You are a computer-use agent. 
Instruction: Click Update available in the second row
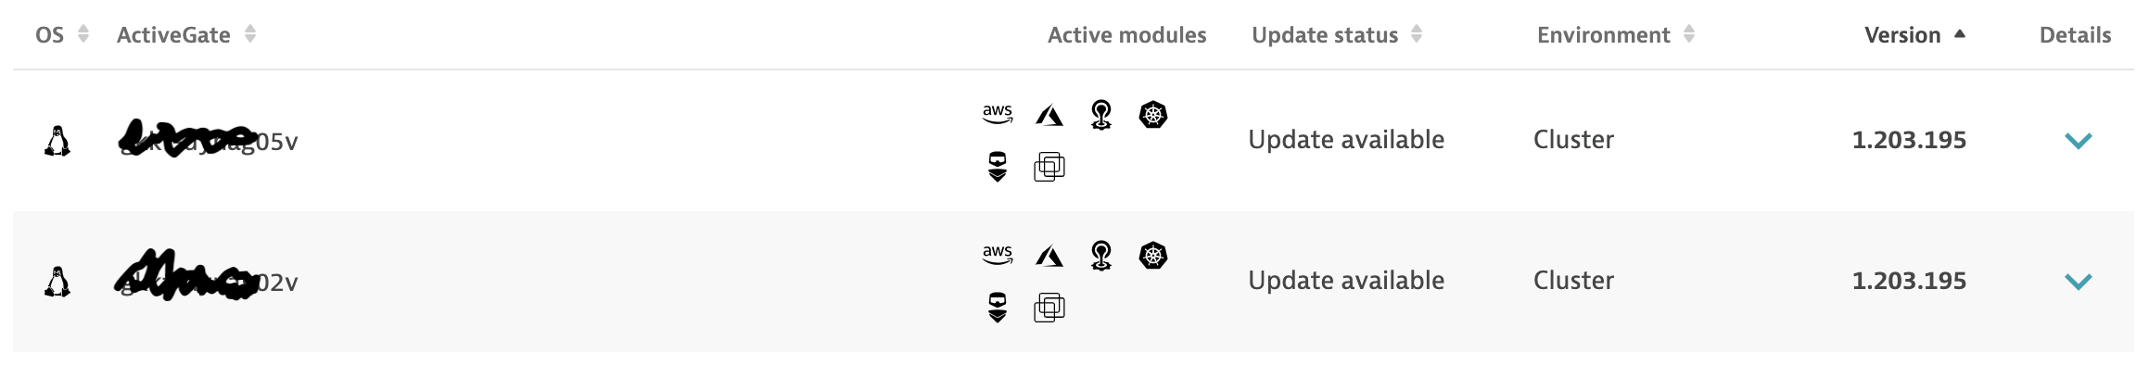pyautogui.click(x=1346, y=281)
